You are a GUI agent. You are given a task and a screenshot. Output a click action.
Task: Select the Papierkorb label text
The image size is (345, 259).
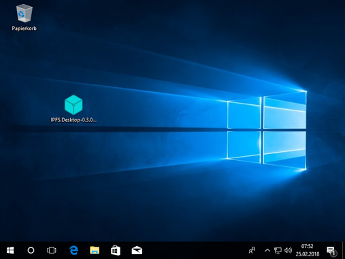pyautogui.click(x=24, y=29)
